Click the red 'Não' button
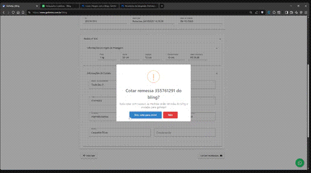The width and height of the screenshot is (311, 173). pyautogui.click(x=171, y=115)
